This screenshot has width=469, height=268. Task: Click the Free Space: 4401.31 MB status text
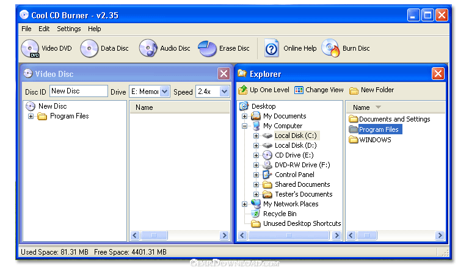click(x=130, y=252)
